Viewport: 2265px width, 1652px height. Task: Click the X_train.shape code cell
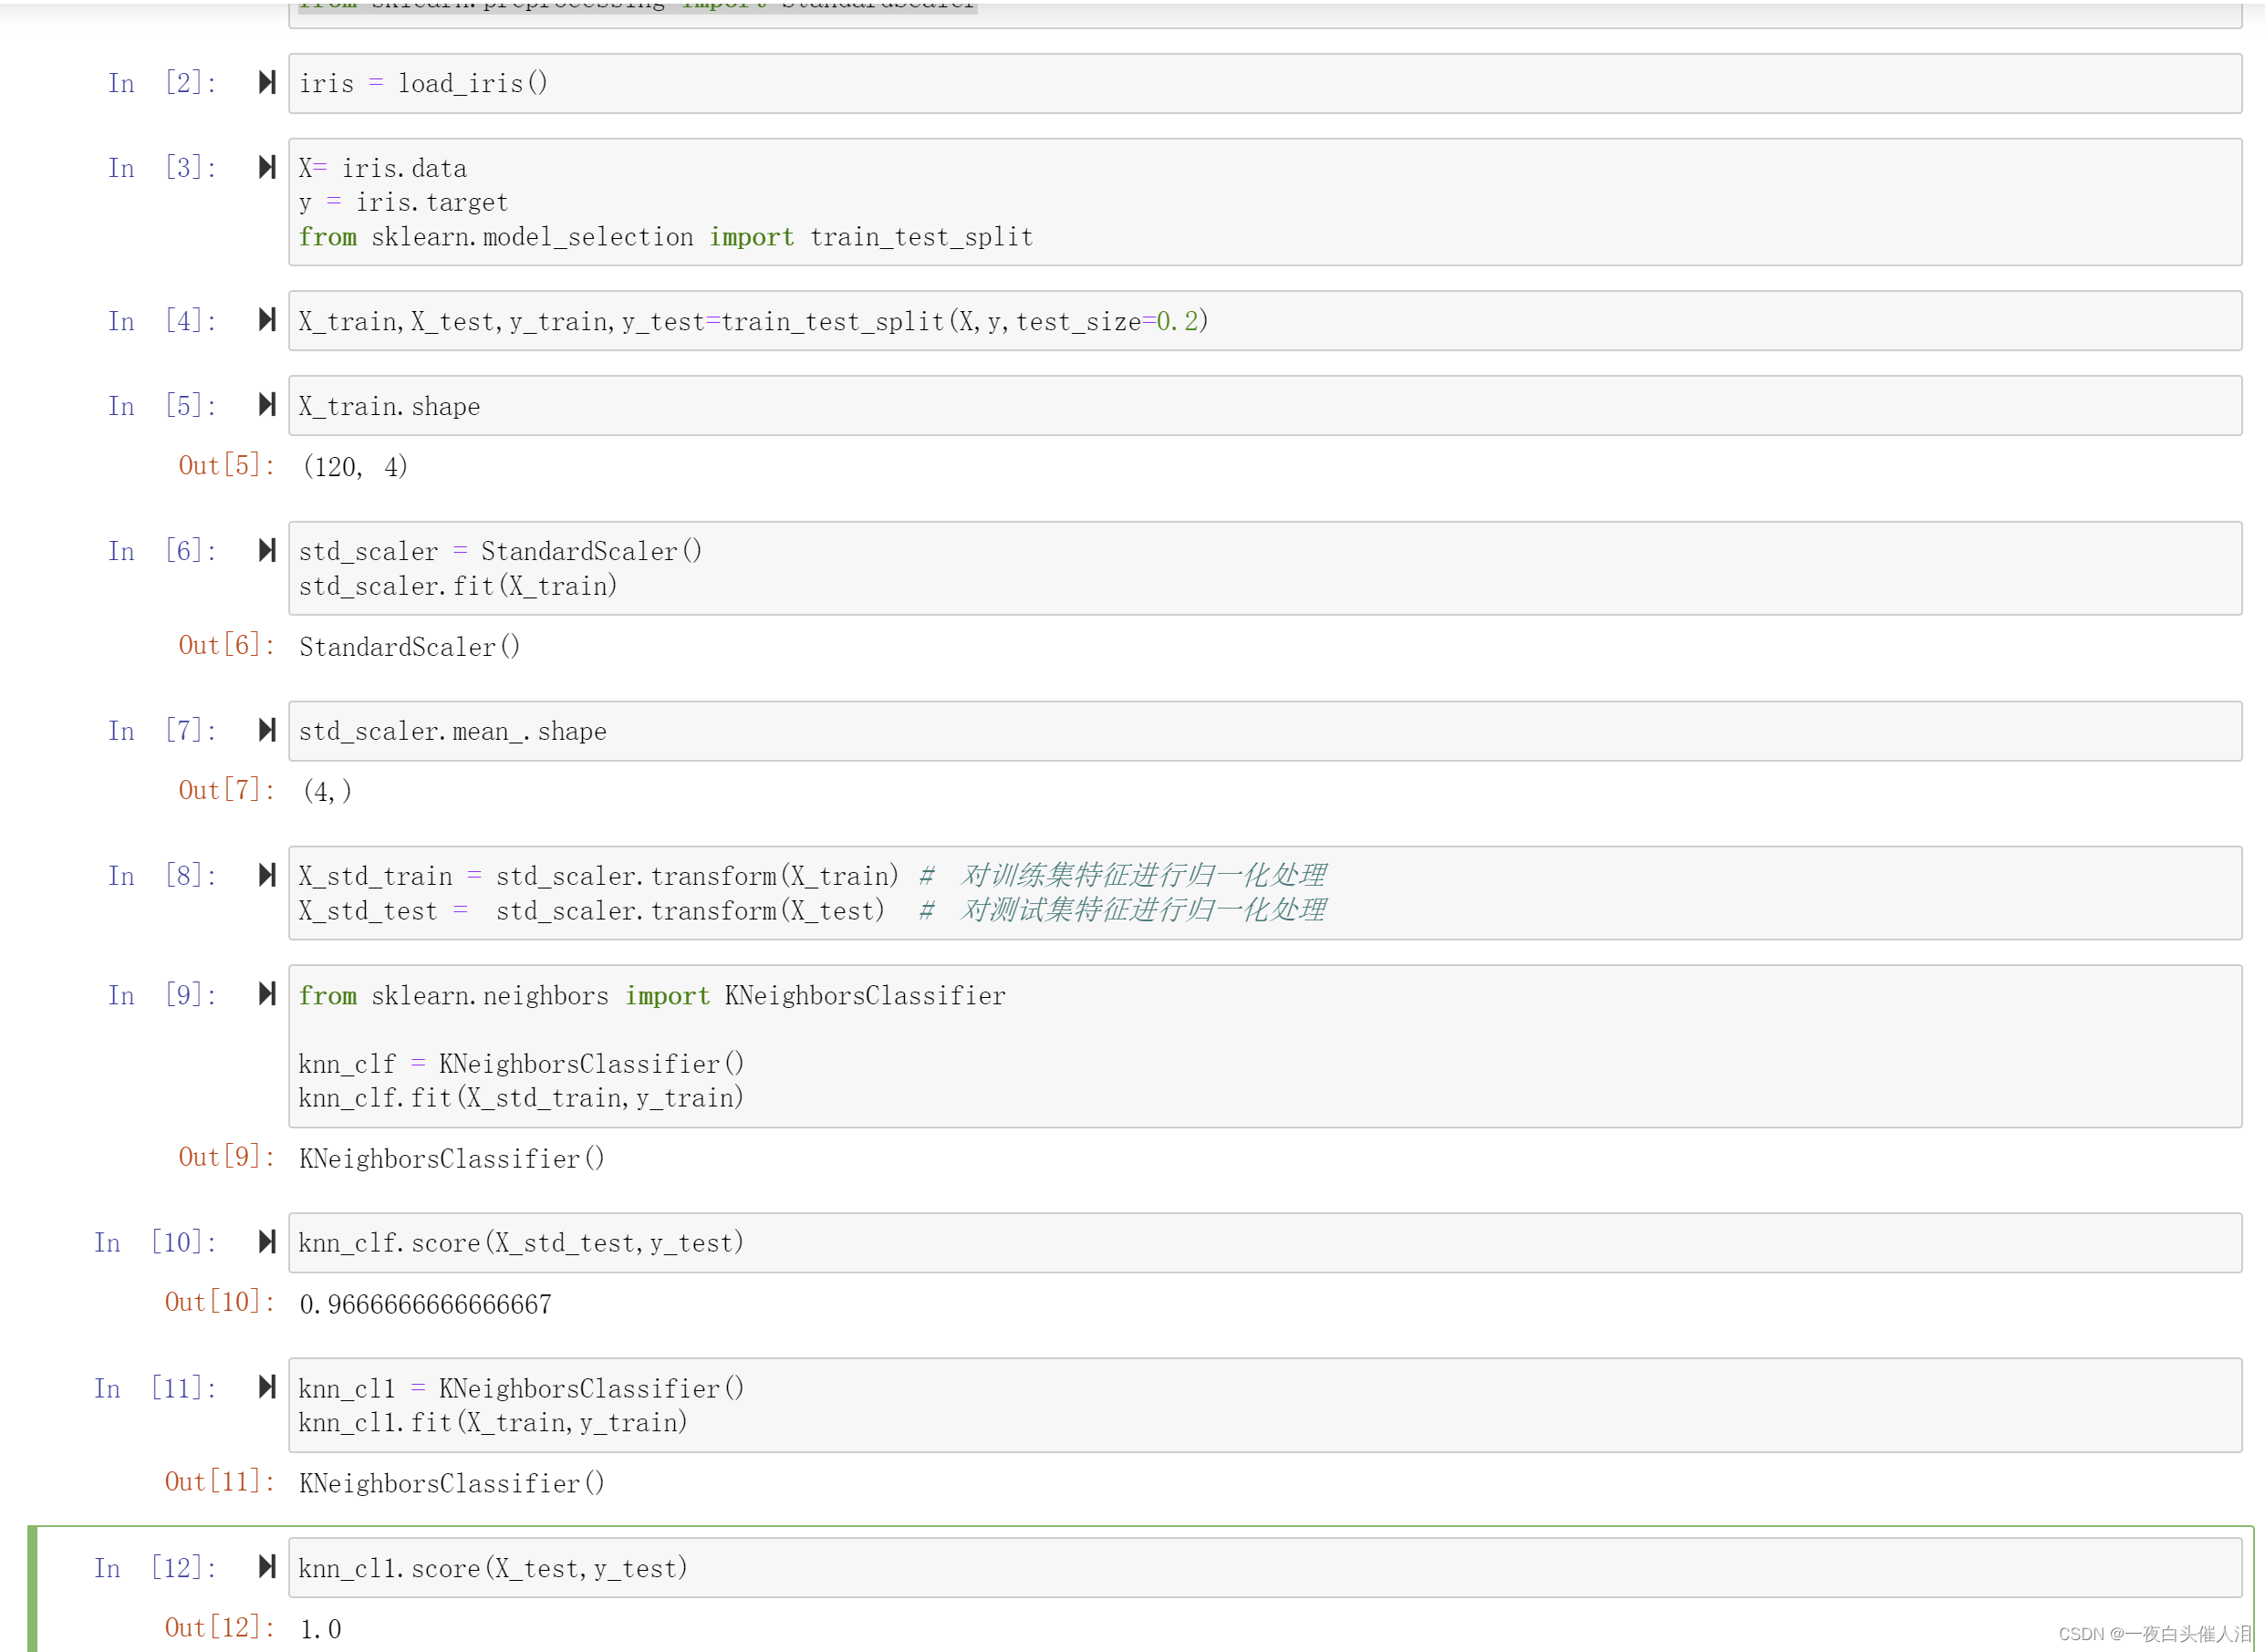pyautogui.click(x=1265, y=406)
